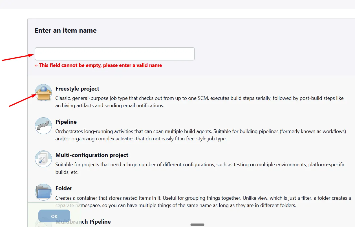Select the Freestyle project box icon
This screenshot has height=227, width=355.
click(x=43, y=93)
